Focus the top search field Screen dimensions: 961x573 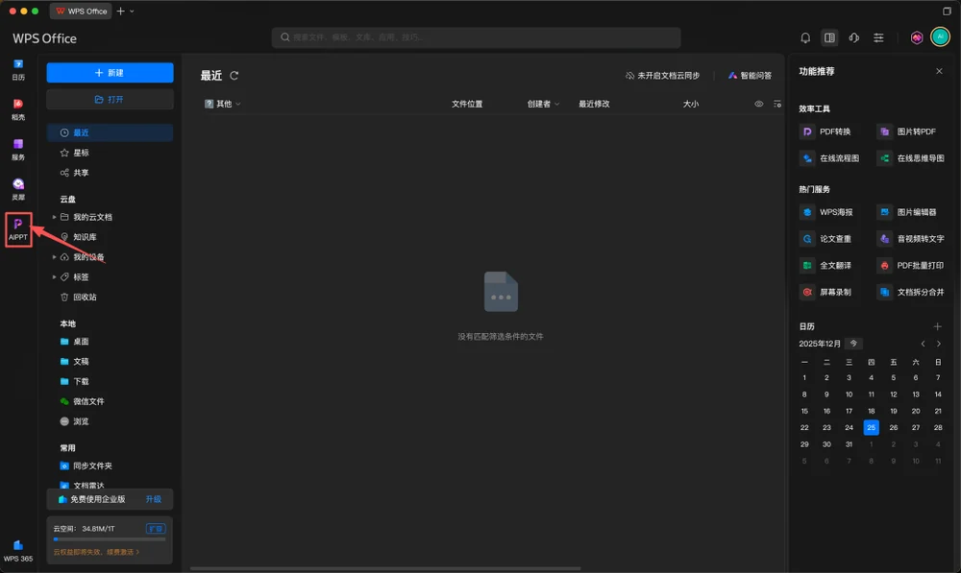477,37
